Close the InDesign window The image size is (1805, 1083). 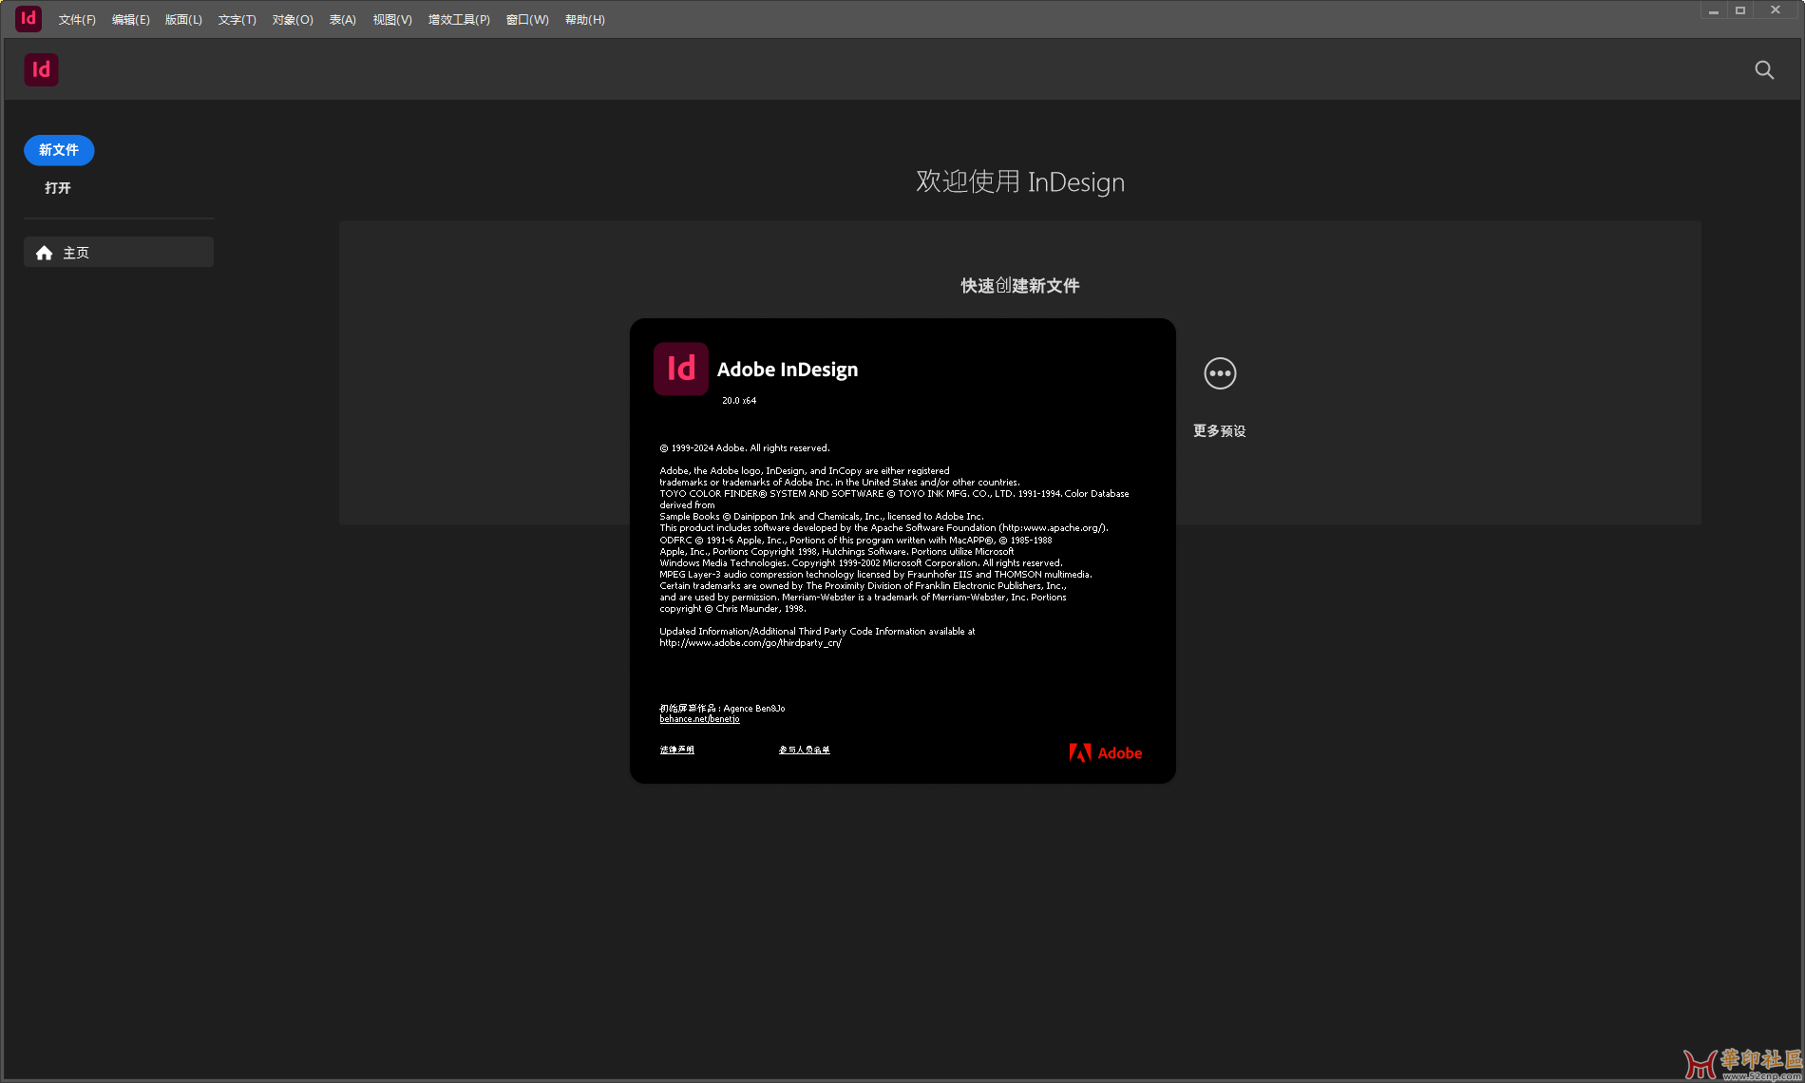click(x=1776, y=10)
